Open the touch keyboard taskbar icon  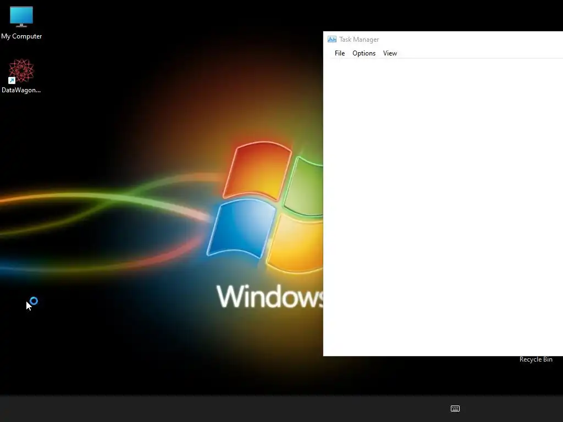455,408
